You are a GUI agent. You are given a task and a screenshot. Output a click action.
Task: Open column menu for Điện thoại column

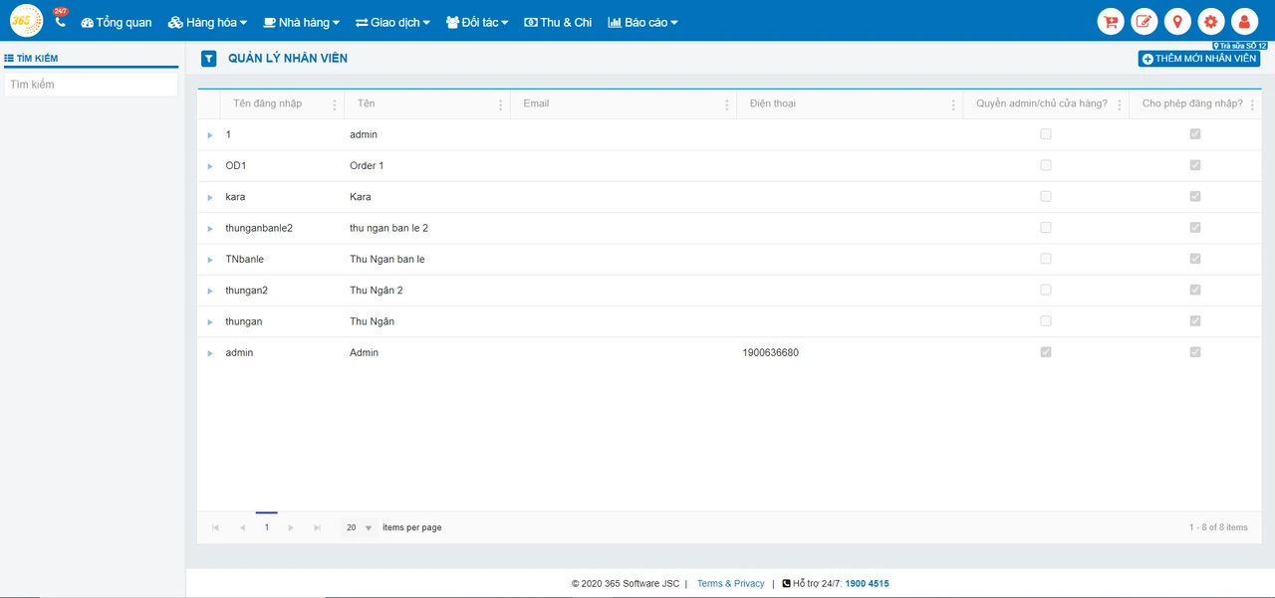[953, 104]
